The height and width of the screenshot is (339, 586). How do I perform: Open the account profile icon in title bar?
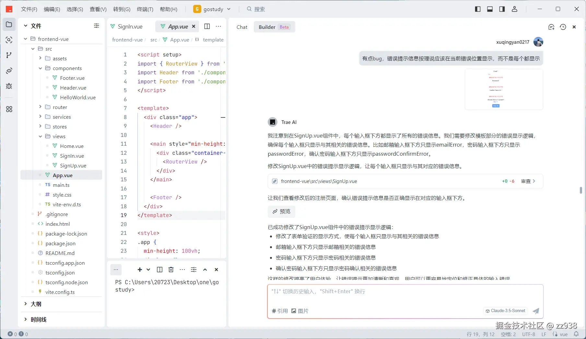514,9
